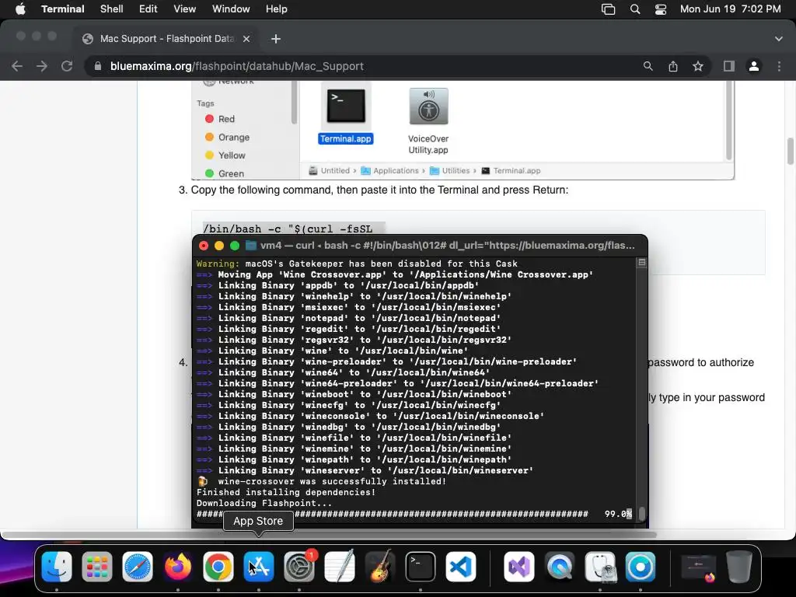
Task: Toggle the Chrome side panel
Action: point(729,66)
